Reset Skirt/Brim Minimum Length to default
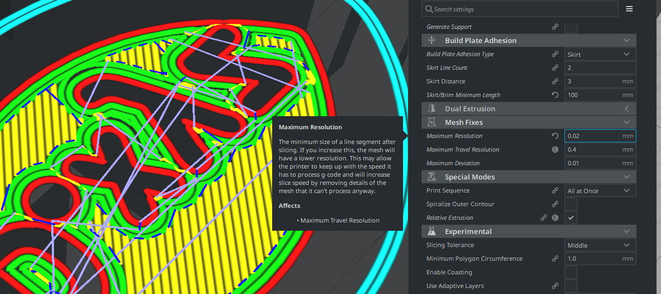 (x=555, y=95)
